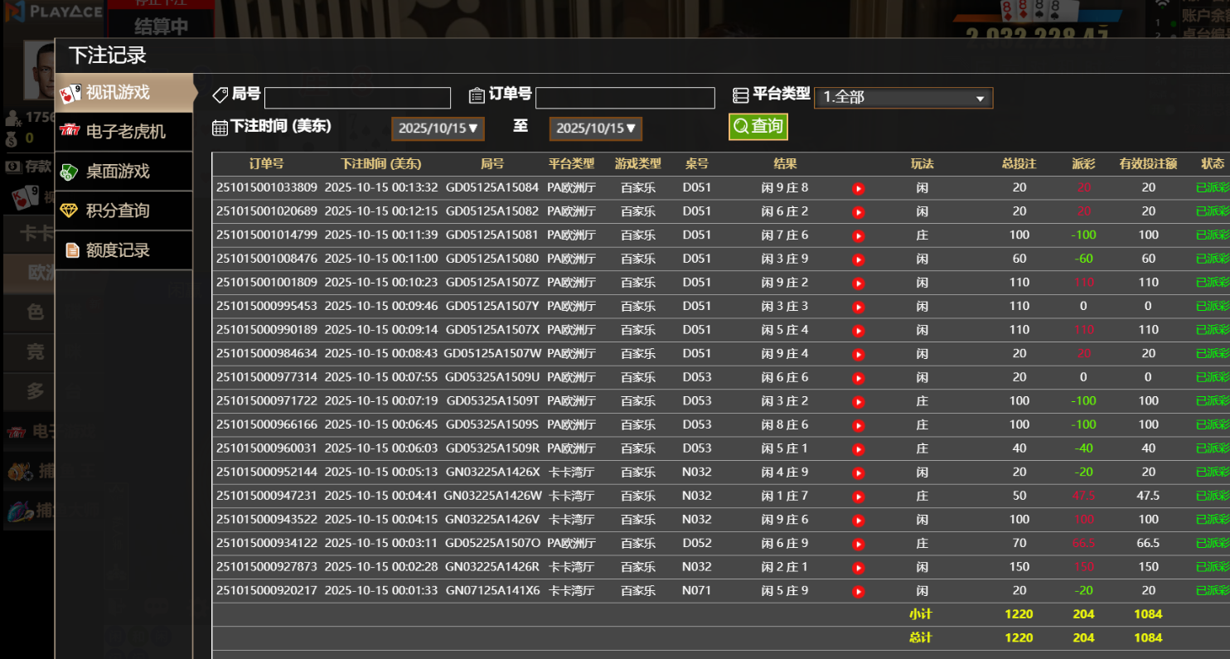Click the calendar icon beside 下注时间
The image size is (1230, 659).
220,128
